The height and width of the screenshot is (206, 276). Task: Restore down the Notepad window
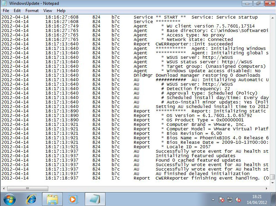point(258,3)
